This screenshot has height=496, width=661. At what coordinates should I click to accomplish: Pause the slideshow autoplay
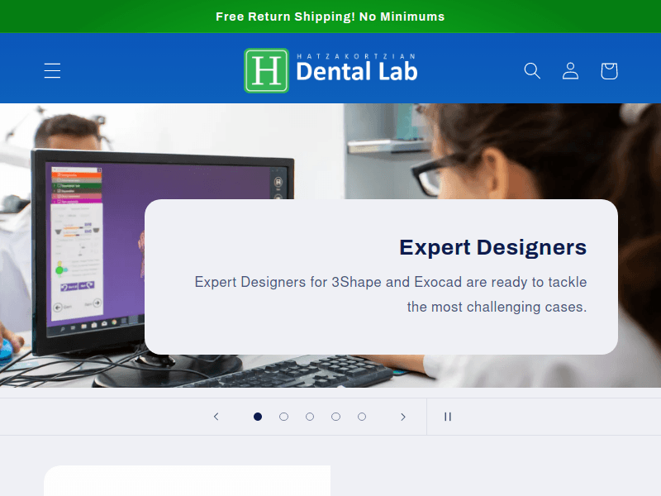[447, 417]
